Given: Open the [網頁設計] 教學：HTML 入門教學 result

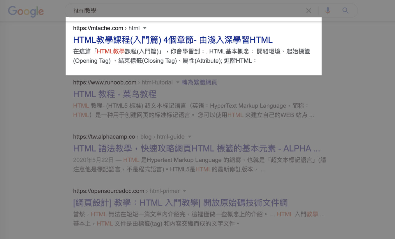Looking at the screenshot, I should click(x=180, y=203).
